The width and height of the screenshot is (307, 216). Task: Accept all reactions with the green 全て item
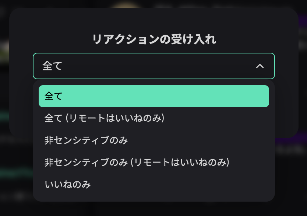pos(153,96)
